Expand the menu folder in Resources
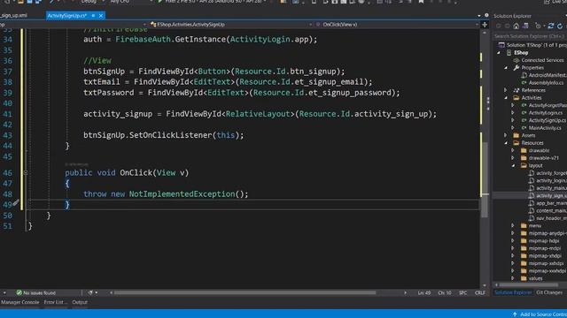Viewport: 567px width, 318px height. (x=513, y=226)
